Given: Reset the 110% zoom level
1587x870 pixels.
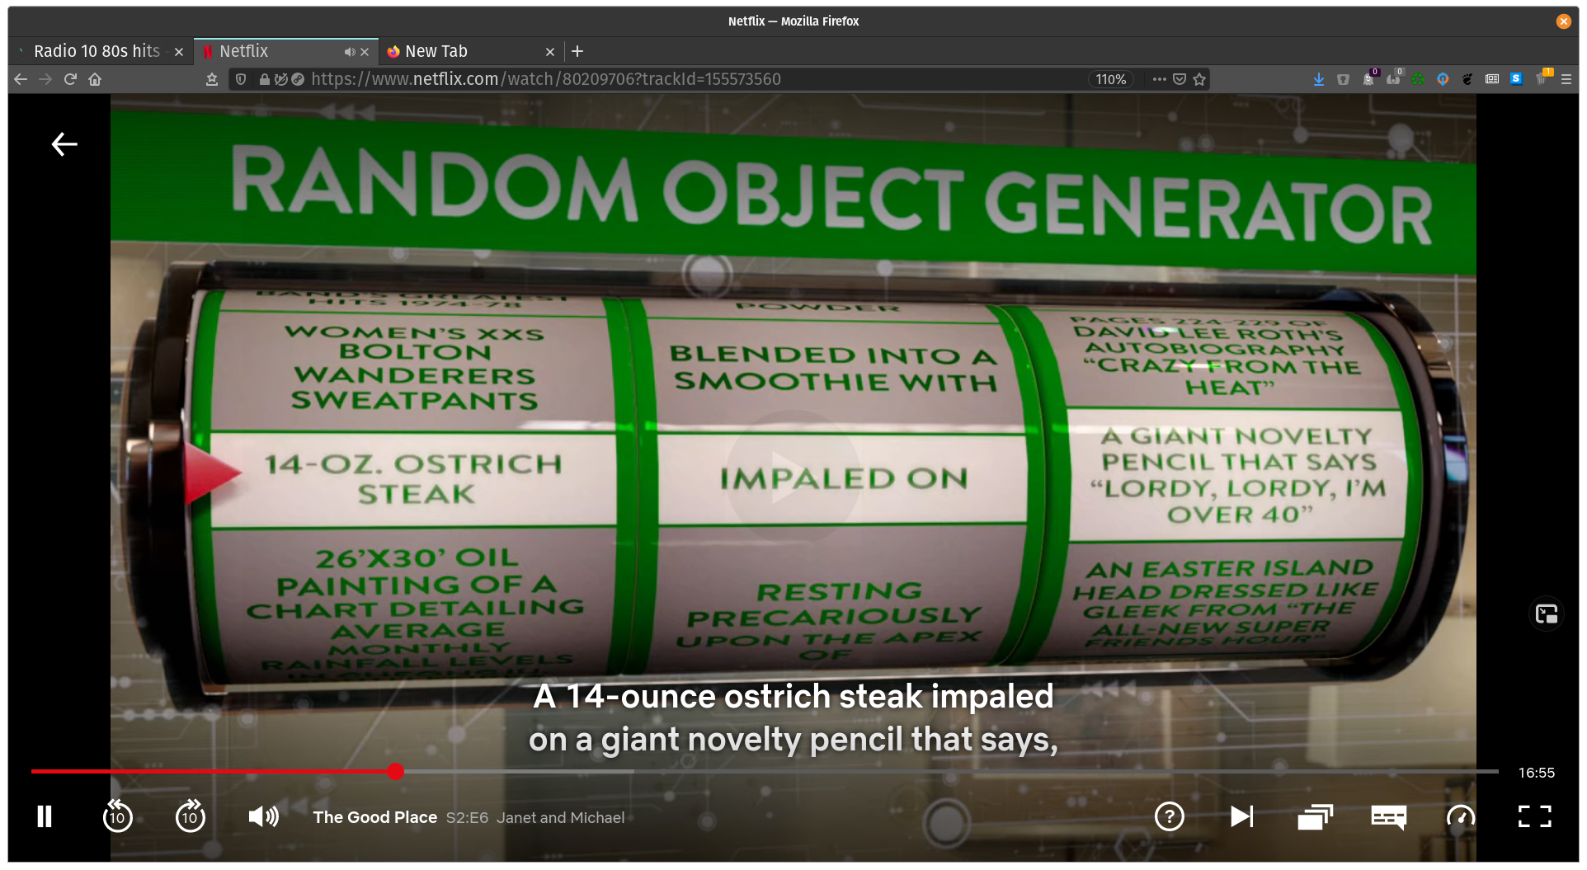Looking at the screenshot, I should click(x=1110, y=79).
